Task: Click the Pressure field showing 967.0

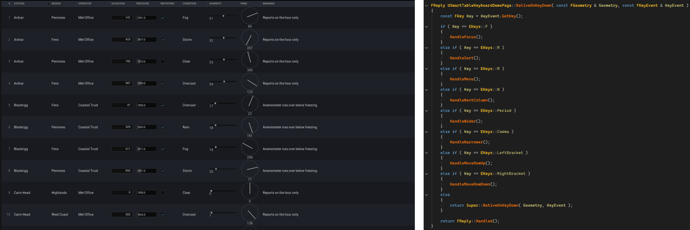Action: pyautogui.click(x=147, y=40)
